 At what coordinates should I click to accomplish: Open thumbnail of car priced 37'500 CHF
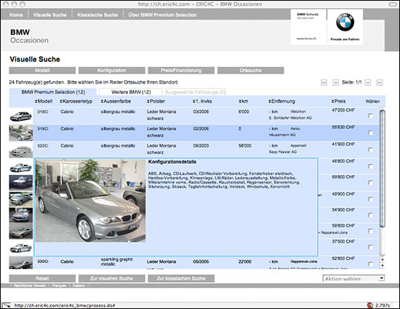pyautogui.click(x=21, y=247)
